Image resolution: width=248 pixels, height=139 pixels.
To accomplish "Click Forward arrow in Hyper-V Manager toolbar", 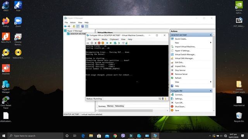I will [69, 26].
